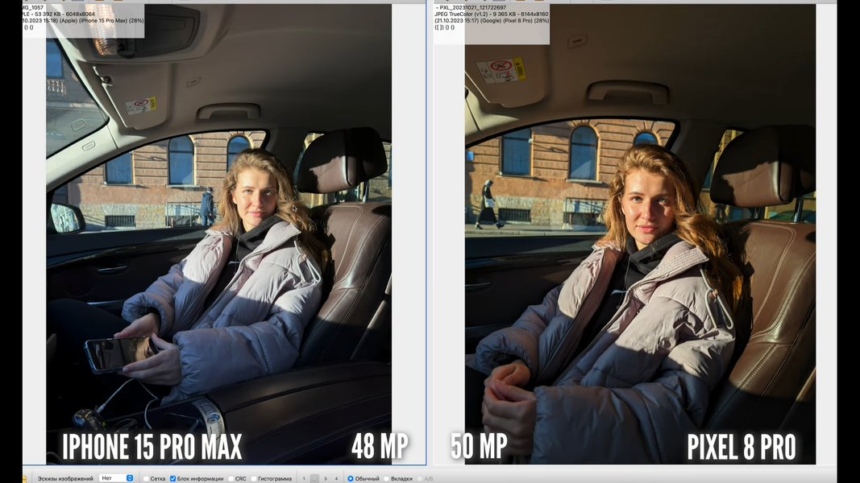
Task: Enable the Гистограмма checkbox
Action: pyautogui.click(x=254, y=478)
